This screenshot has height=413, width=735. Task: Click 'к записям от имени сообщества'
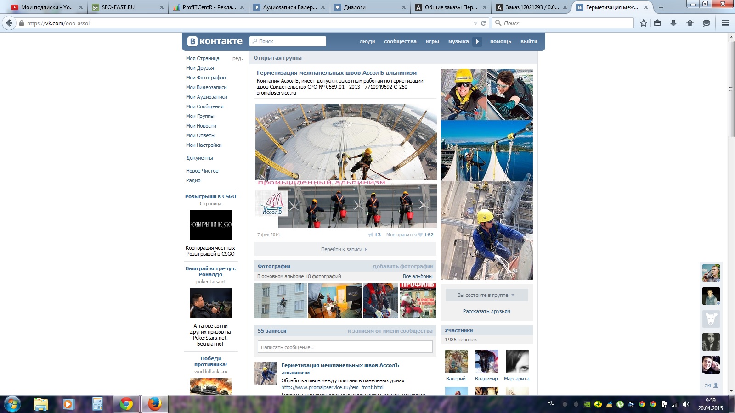tap(390, 331)
